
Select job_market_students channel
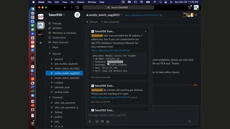[x=66, y=64]
